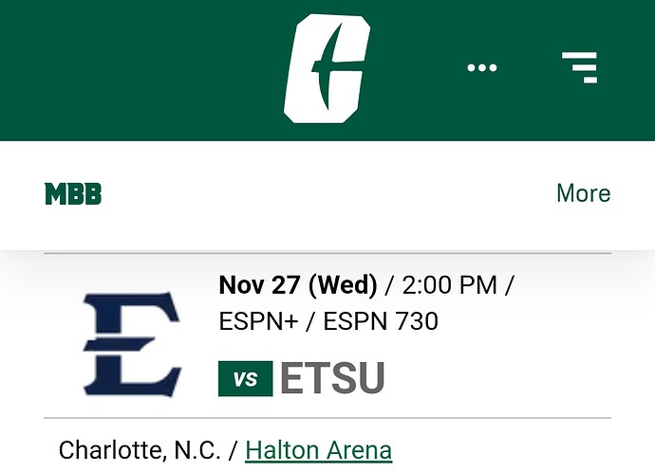Click blank space right of ETSU name
The image size is (655, 471).
click(497, 378)
